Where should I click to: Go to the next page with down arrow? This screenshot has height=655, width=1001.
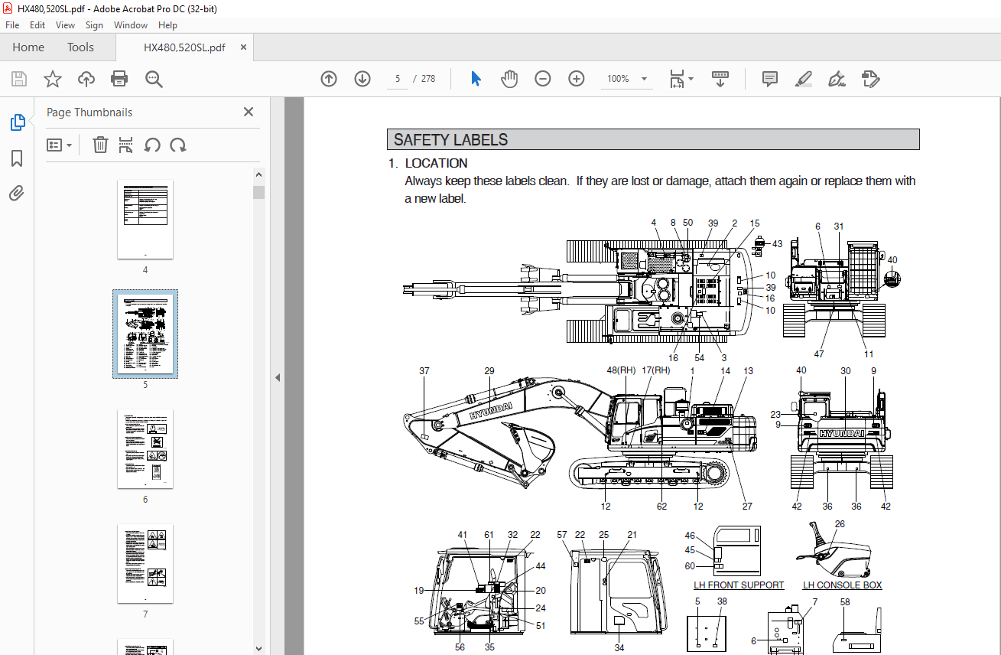(362, 79)
